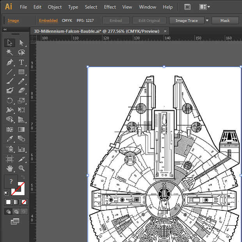Select the Rectangle tool

[x=21, y=72]
